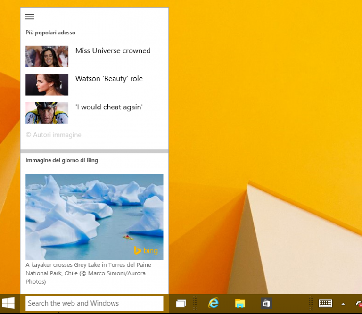Open the Windows Store taskbar icon
Image resolution: width=362 pixels, height=314 pixels.
coord(266,303)
